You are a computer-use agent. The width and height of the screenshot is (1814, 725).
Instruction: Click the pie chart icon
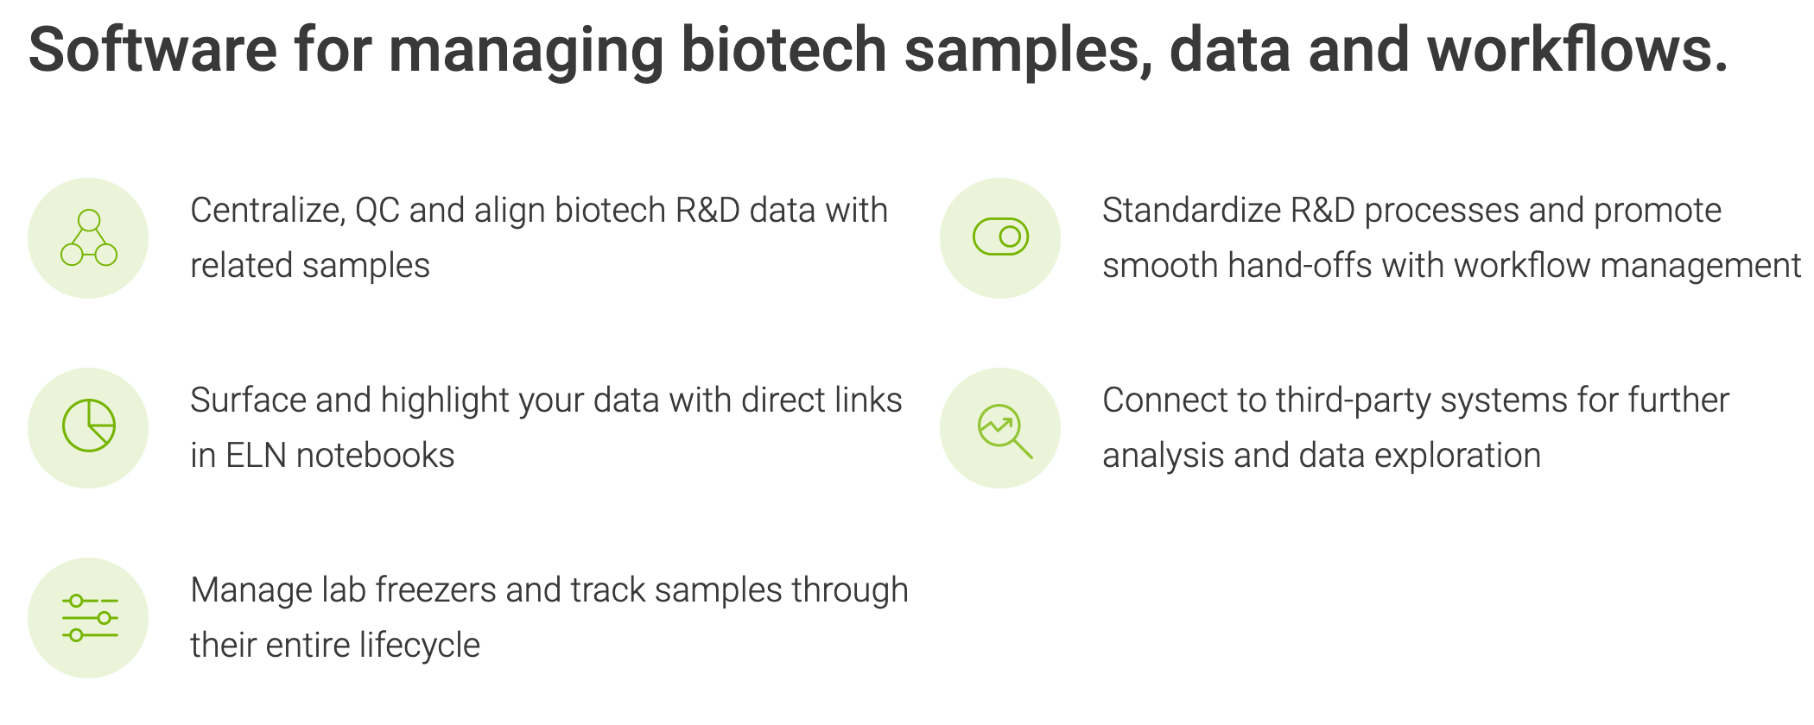(88, 426)
